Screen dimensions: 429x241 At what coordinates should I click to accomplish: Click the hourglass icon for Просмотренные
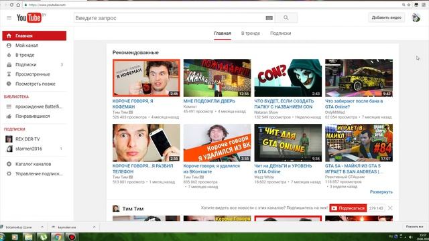pyautogui.click(x=9, y=74)
